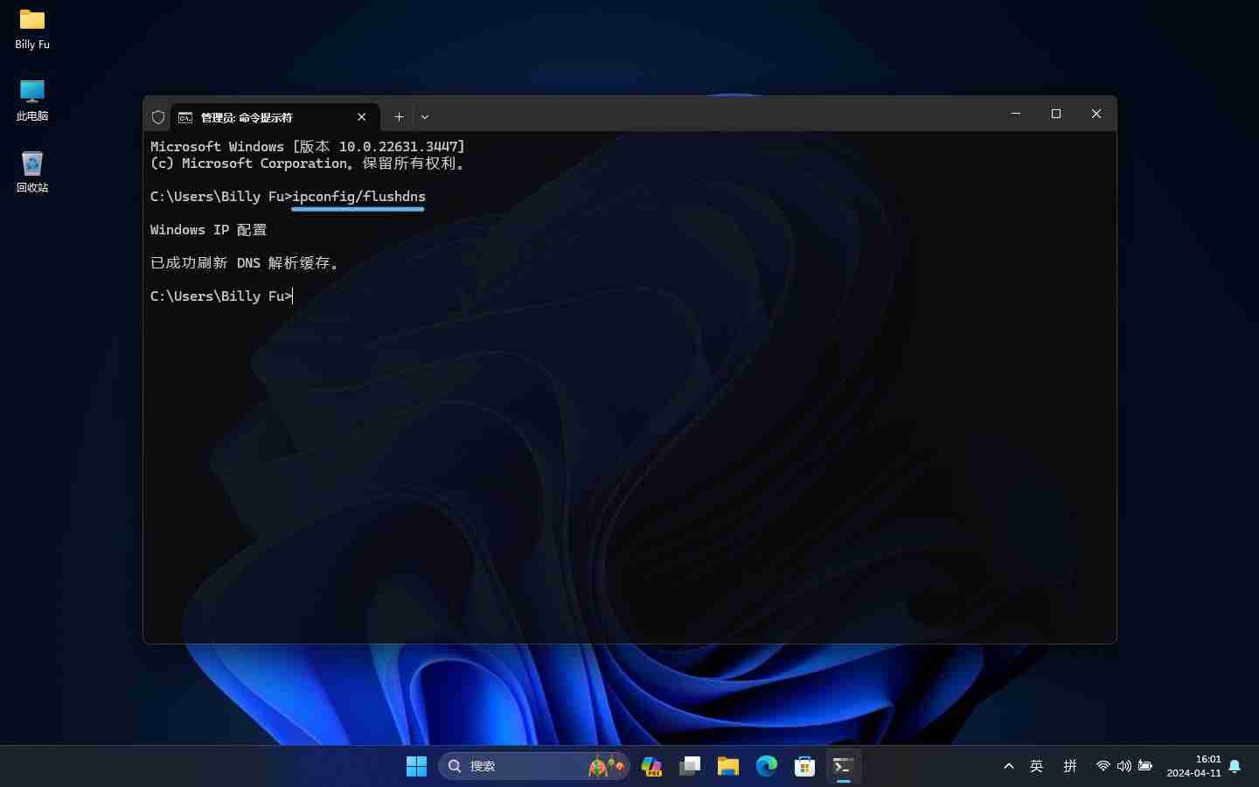This screenshot has height=787, width=1259.
Task: Click the Windows Terminal icon in taskbar
Action: [x=843, y=766]
